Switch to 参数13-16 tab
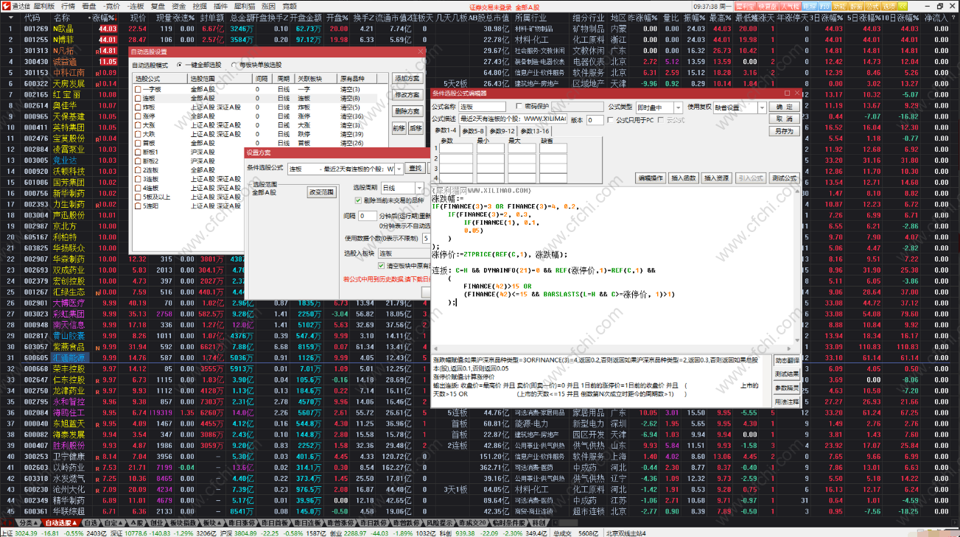 click(x=536, y=130)
